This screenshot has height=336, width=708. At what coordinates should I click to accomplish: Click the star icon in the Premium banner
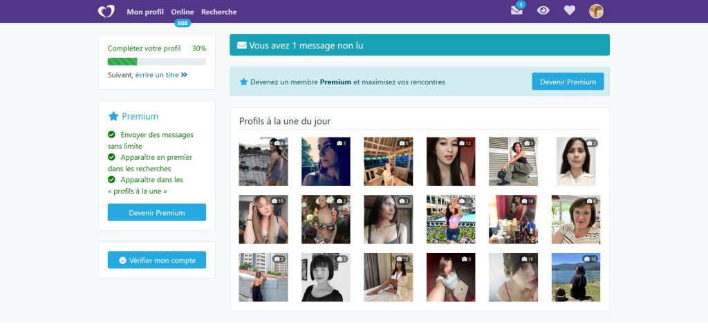[244, 82]
